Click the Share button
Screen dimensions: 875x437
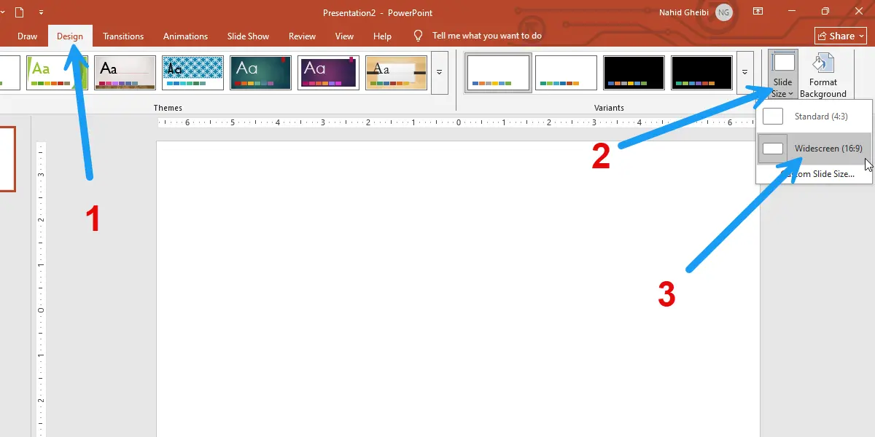pyautogui.click(x=841, y=36)
